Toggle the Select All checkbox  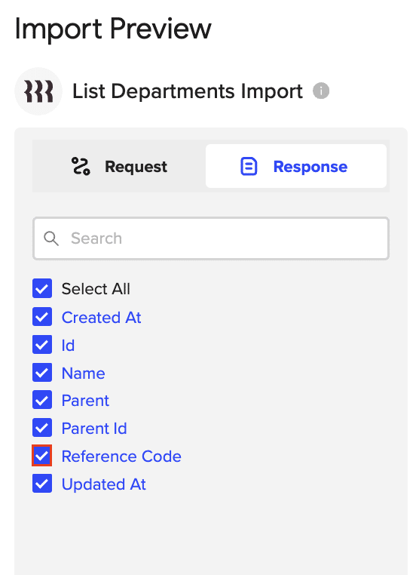(42, 288)
